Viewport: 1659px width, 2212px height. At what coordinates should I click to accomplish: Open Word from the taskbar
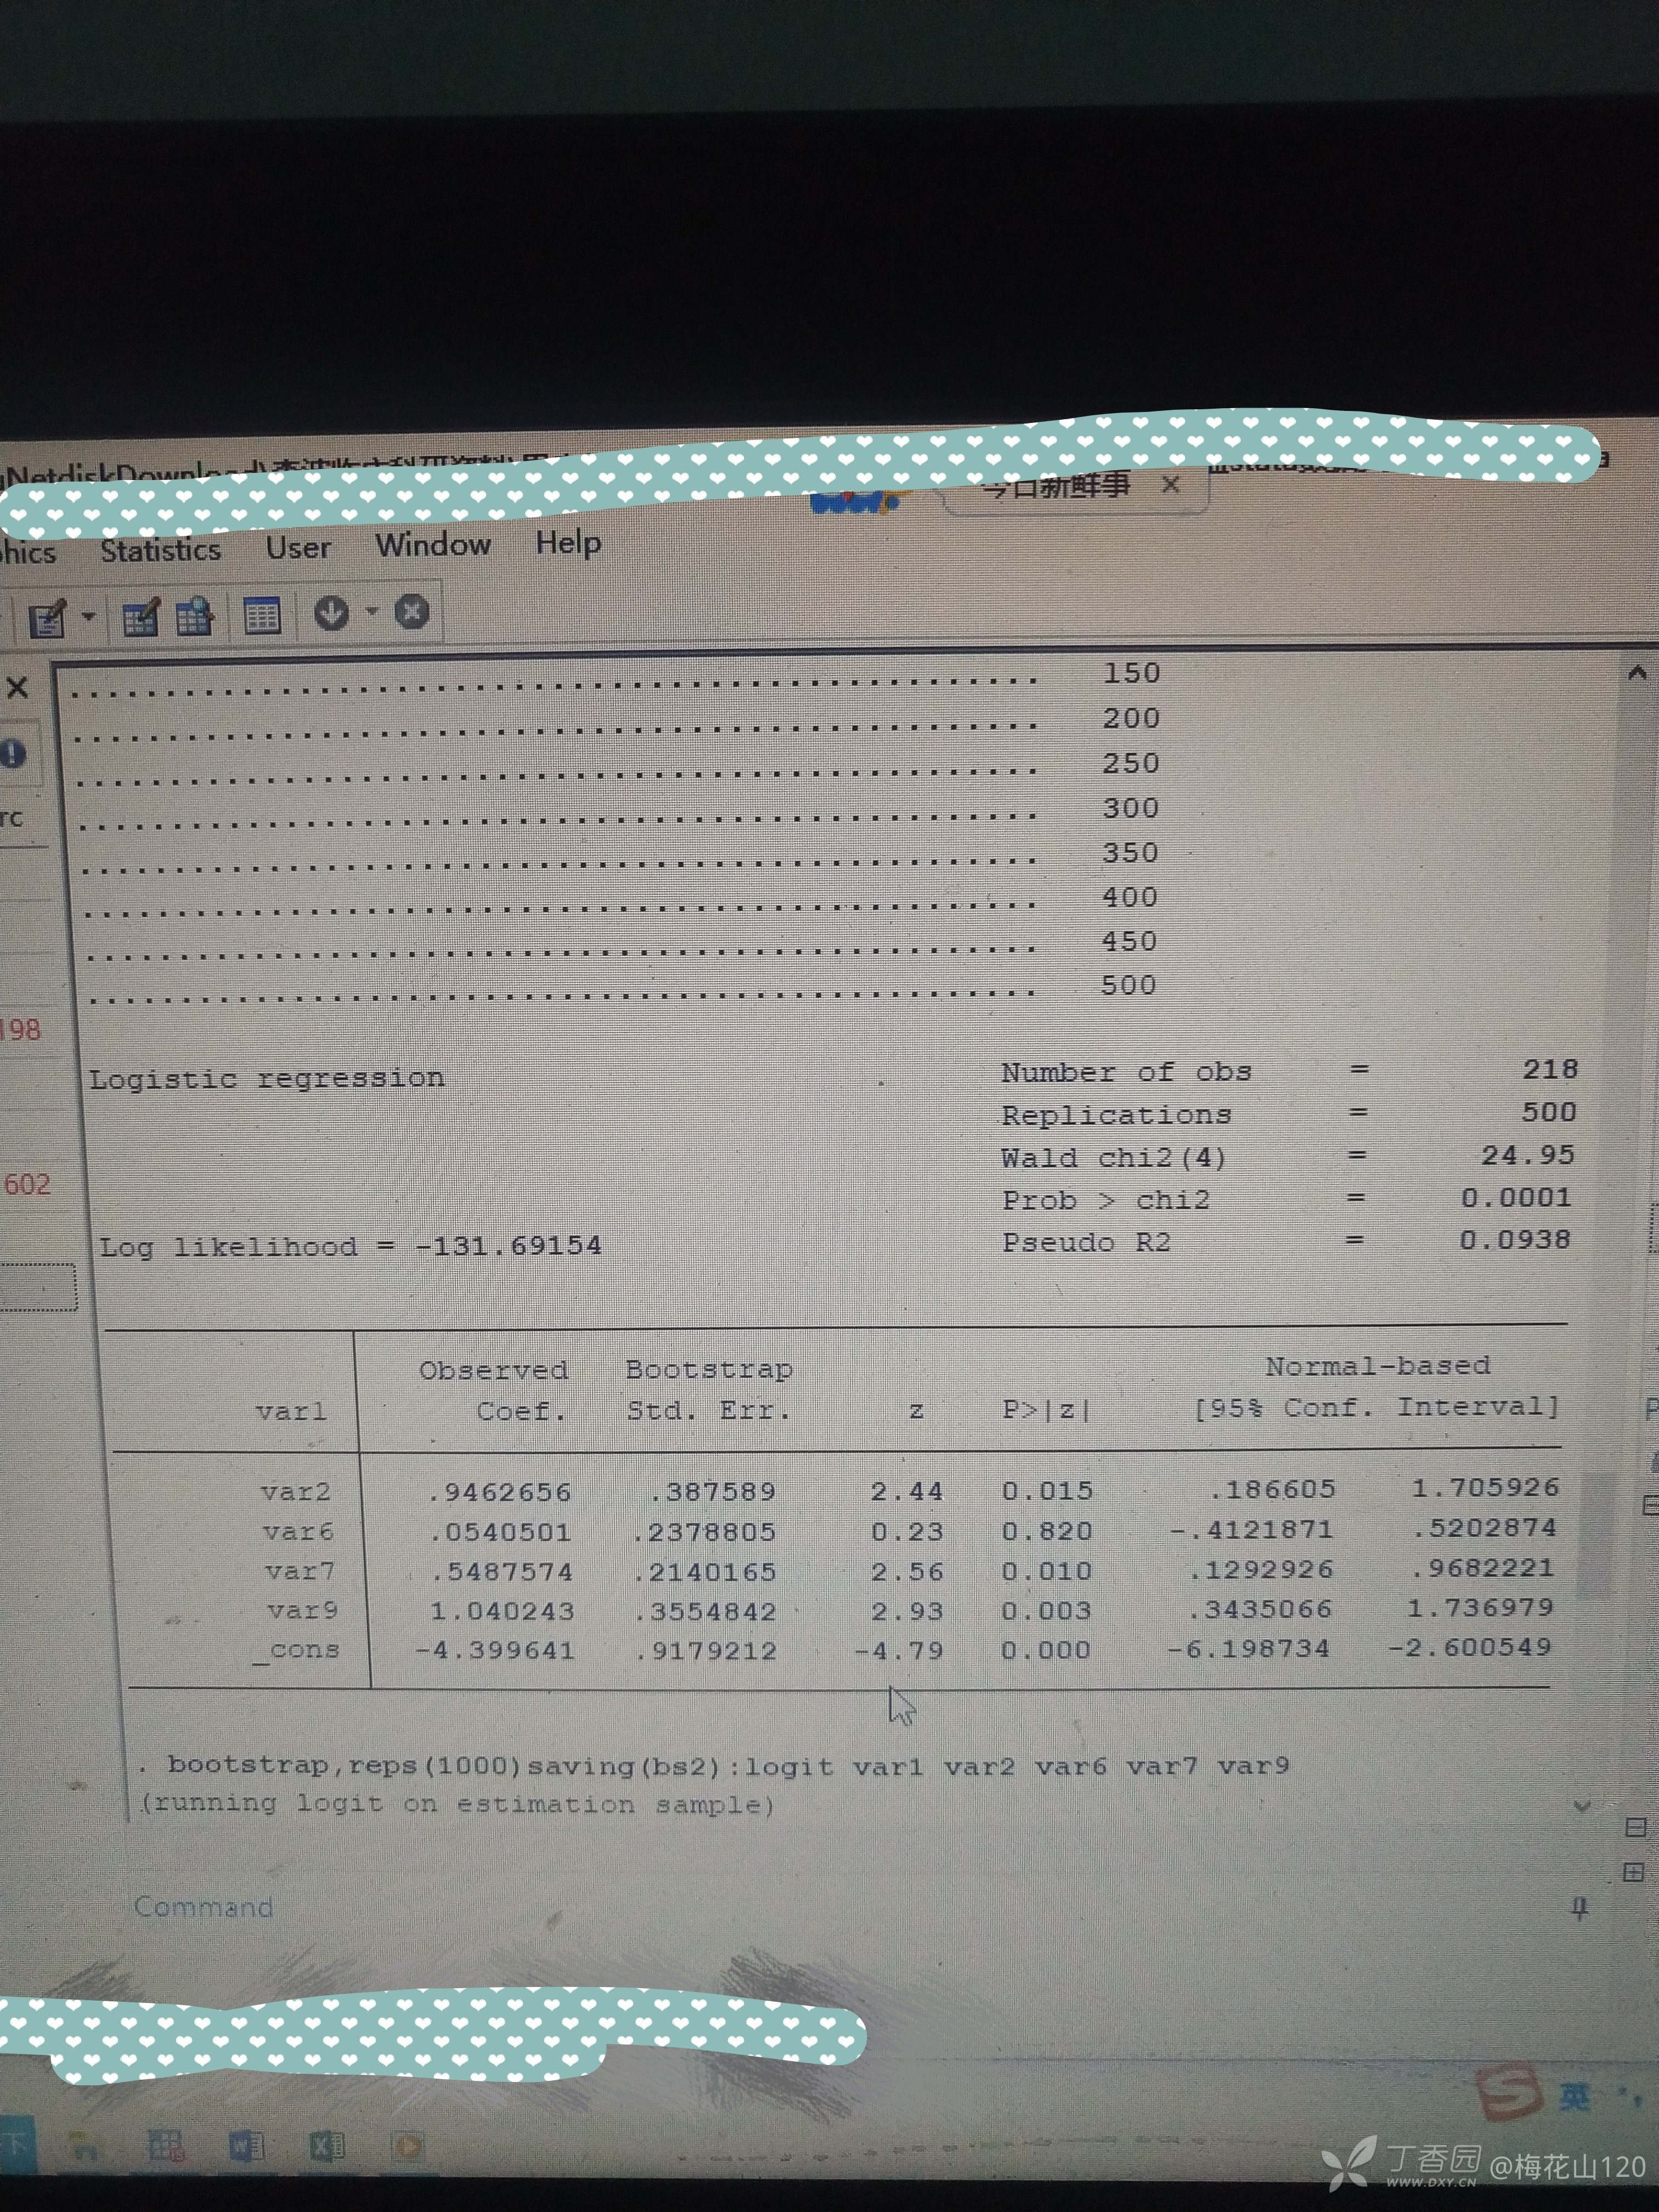click(x=246, y=2145)
